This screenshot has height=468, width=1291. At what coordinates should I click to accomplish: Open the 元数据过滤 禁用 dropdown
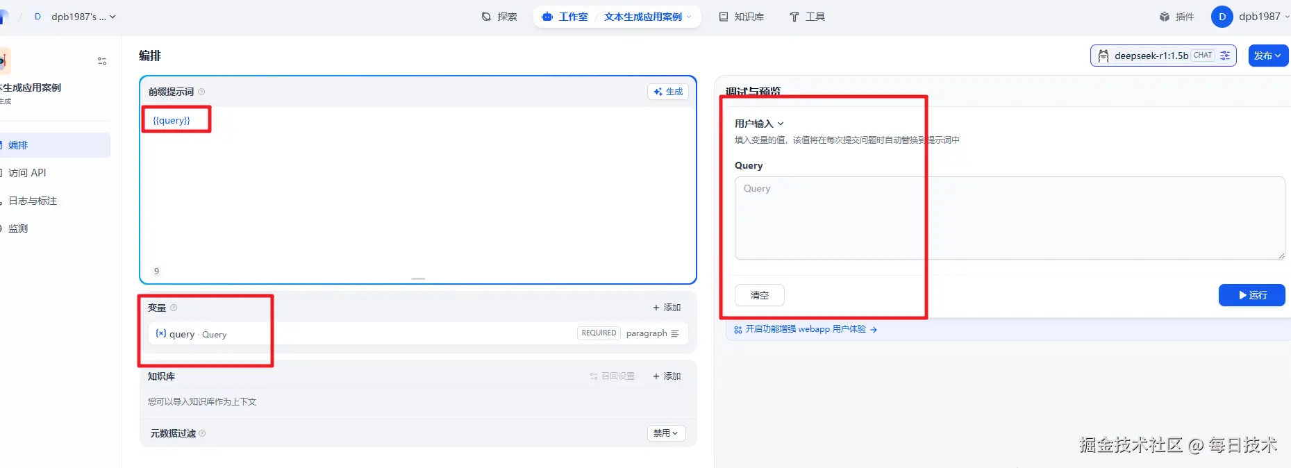(x=666, y=433)
